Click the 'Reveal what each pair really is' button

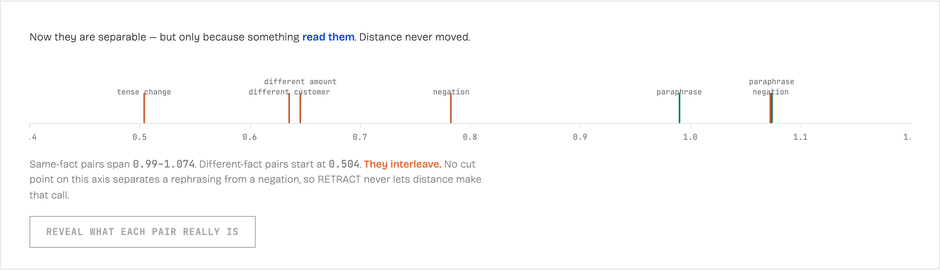coord(143,232)
